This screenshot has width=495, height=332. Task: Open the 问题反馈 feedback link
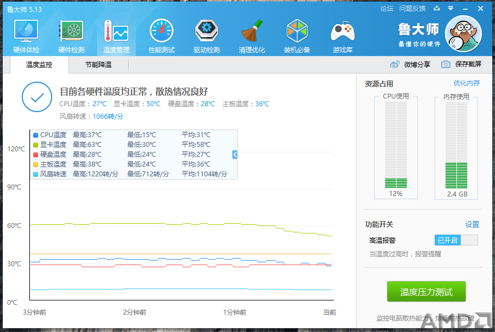(412, 9)
